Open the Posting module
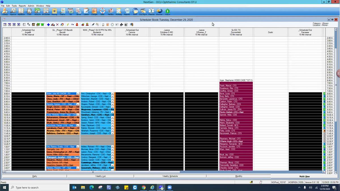This screenshot has width=340, height=191. [54, 11]
